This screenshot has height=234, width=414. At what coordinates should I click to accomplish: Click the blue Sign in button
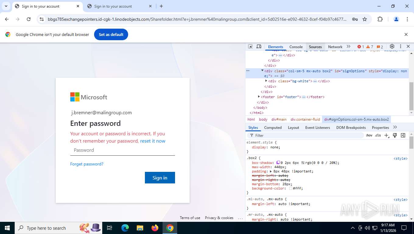[160, 178]
